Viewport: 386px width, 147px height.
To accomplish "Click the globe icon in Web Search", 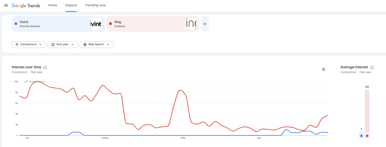I will coord(85,44).
